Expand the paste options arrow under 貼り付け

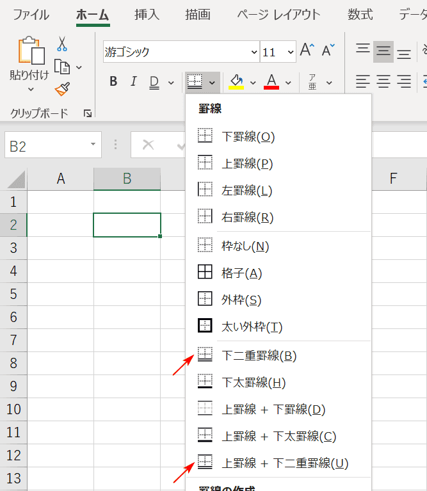coord(31,89)
